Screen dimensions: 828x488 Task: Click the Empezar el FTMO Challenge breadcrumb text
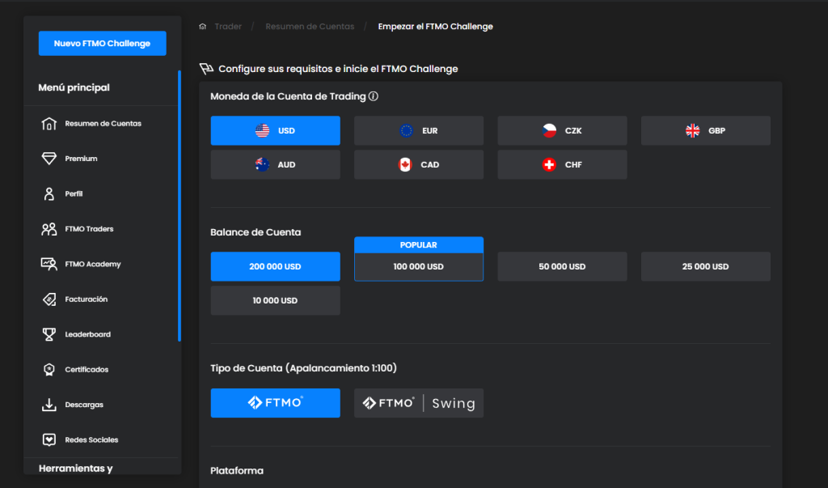[436, 27]
